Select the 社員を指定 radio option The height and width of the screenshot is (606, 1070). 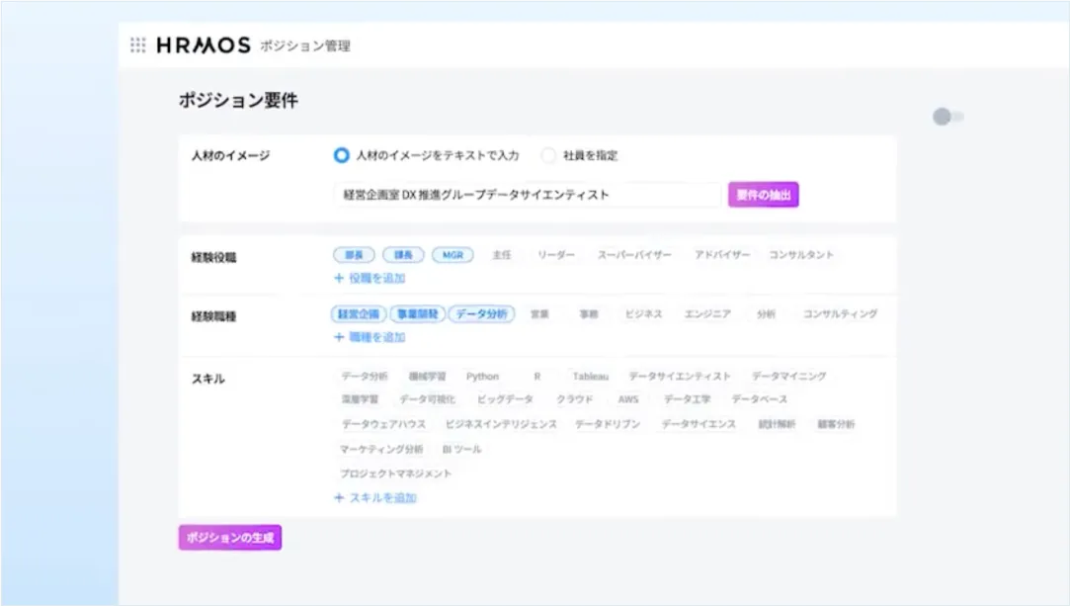point(548,155)
